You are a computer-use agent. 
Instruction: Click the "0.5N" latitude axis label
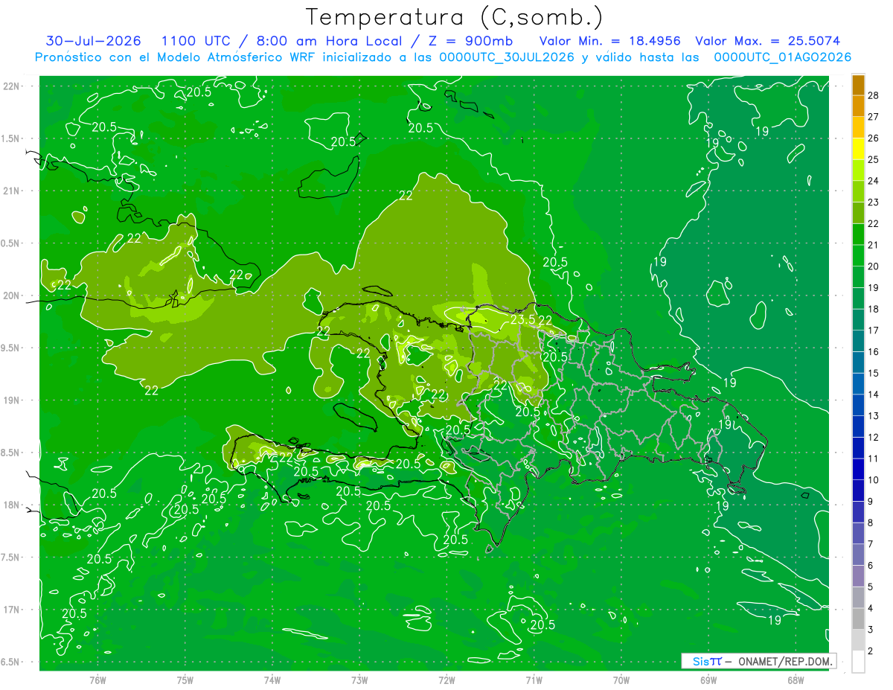coord(11,243)
